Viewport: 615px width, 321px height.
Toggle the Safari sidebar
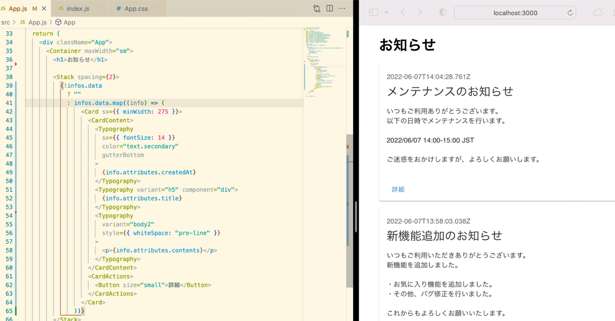tap(374, 12)
